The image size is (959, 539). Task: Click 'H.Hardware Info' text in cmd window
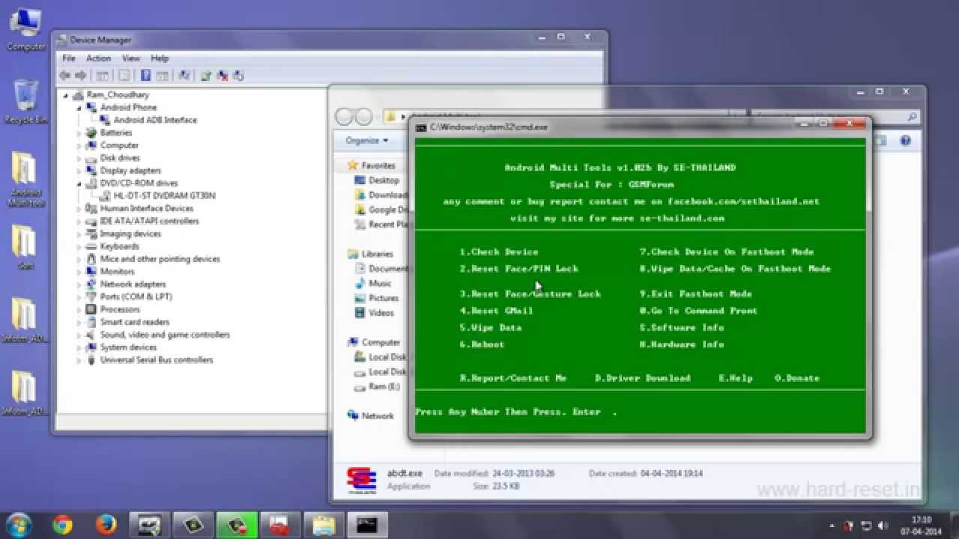pyautogui.click(x=682, y=344)
